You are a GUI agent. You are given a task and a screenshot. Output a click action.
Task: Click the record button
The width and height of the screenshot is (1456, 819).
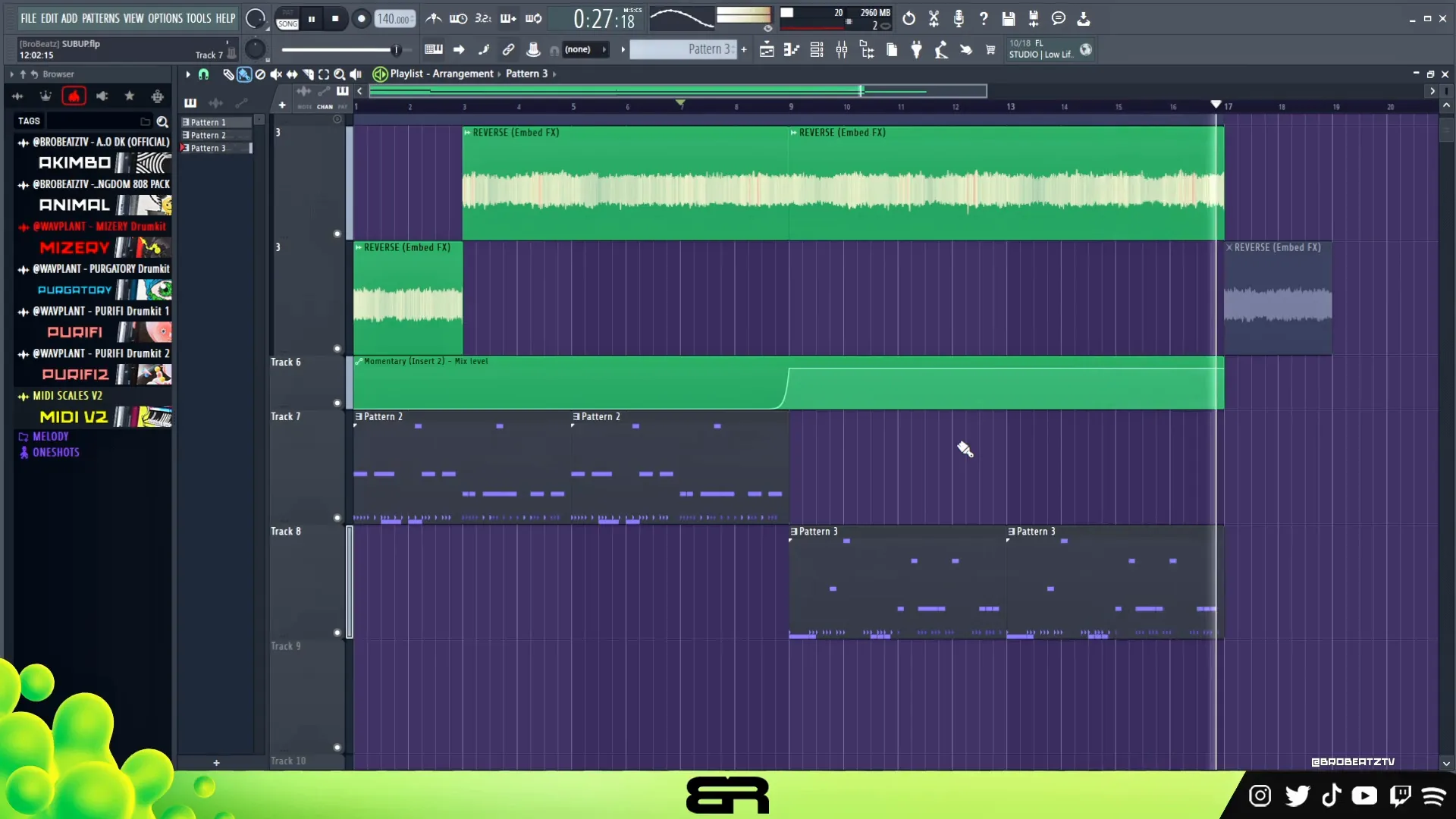362,19
